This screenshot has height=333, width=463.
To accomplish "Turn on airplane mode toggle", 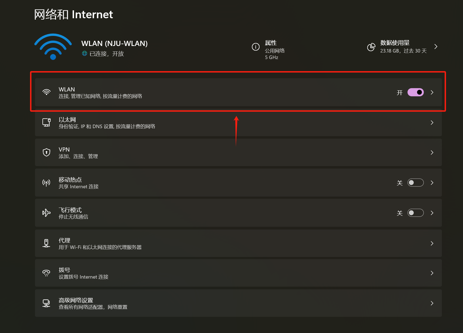I will (x=415, y=213).
